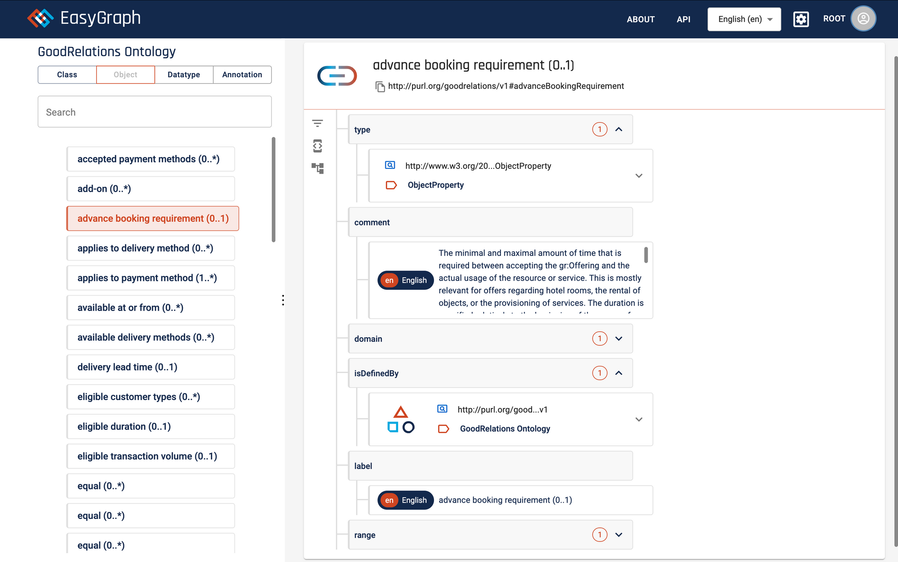Switch to the Class tab
The height and width of the screenshot is (562, 898).
(x=67, y=75)
